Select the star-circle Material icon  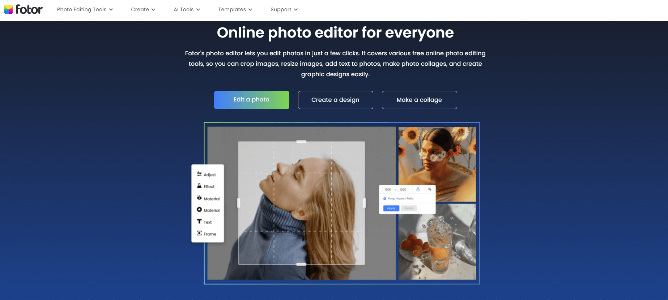(x=199, y=210)
